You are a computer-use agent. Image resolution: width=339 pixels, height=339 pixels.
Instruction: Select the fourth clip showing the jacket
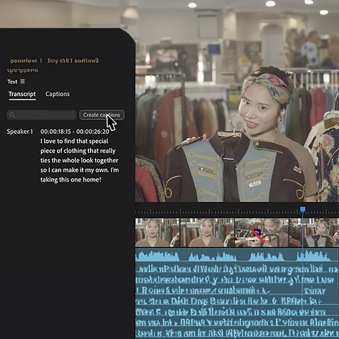(314, 232)
